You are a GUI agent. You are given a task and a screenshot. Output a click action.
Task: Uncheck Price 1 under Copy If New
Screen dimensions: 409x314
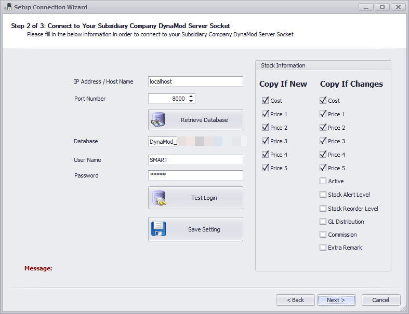(265, 114)
